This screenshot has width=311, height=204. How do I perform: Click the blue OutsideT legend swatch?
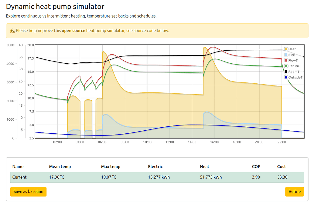point(286,77)
